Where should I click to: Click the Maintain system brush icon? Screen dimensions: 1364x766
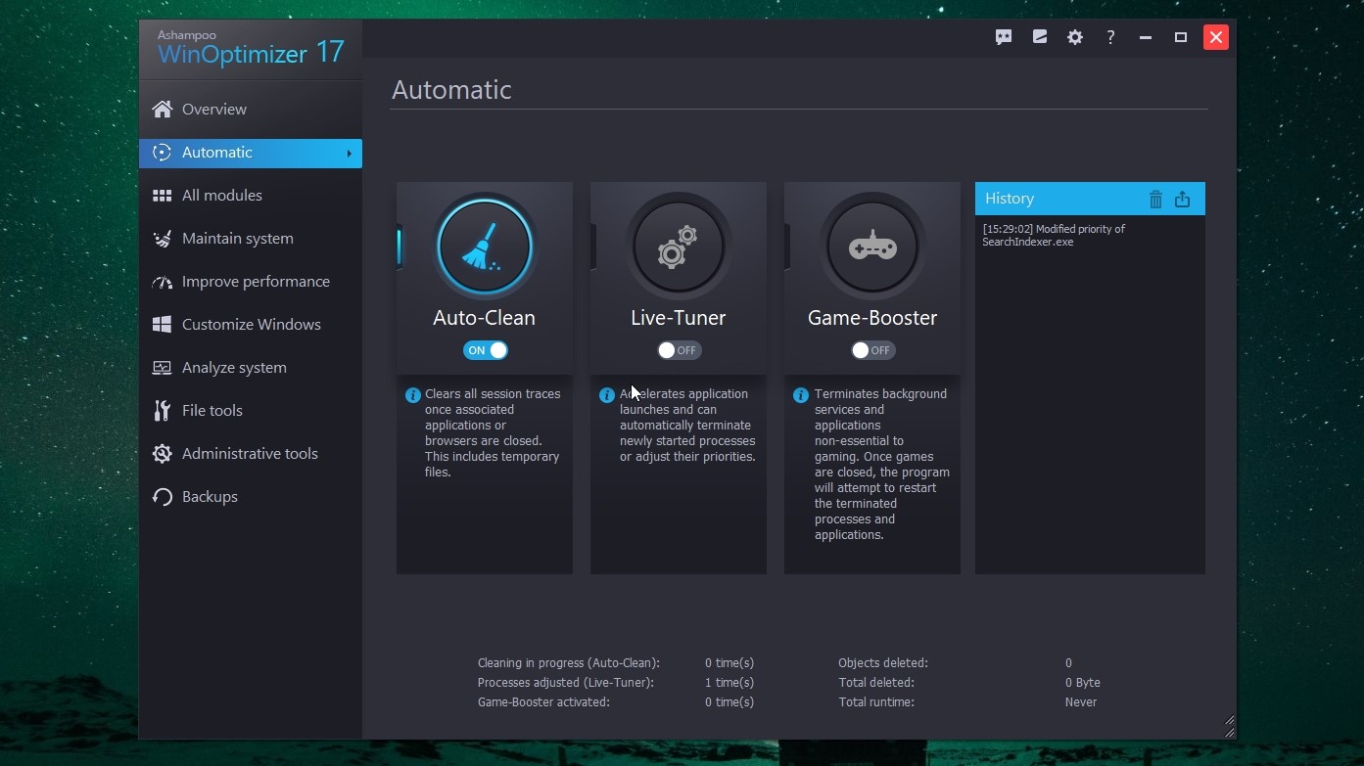tap(163, 239)
